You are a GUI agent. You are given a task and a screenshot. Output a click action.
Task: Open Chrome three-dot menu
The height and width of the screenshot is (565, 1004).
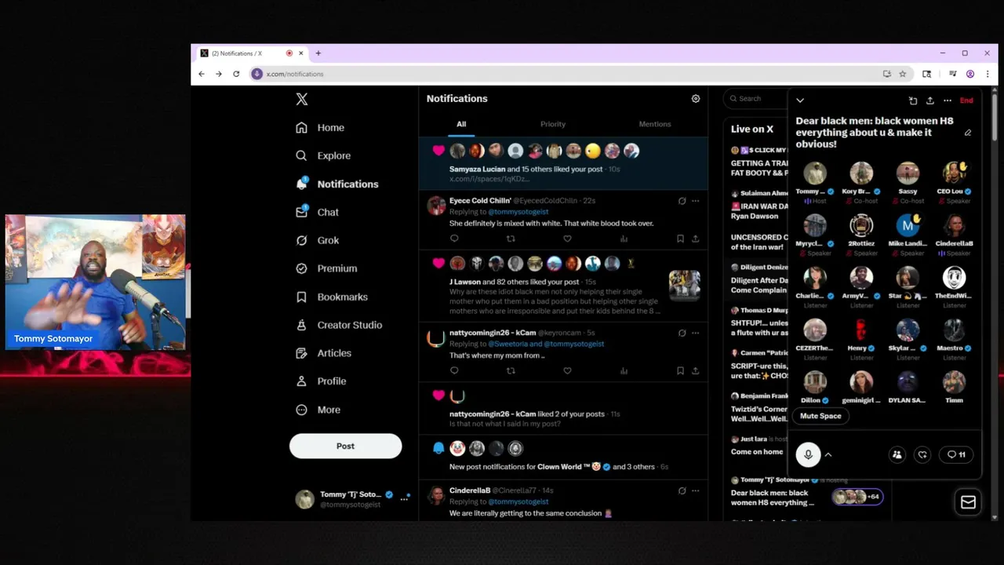pos(988,74)
